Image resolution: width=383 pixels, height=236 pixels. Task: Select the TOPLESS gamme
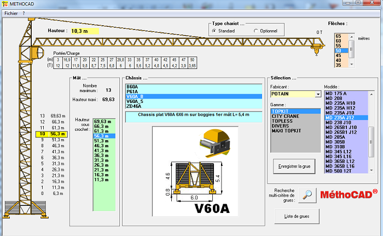tap(295, 121)
